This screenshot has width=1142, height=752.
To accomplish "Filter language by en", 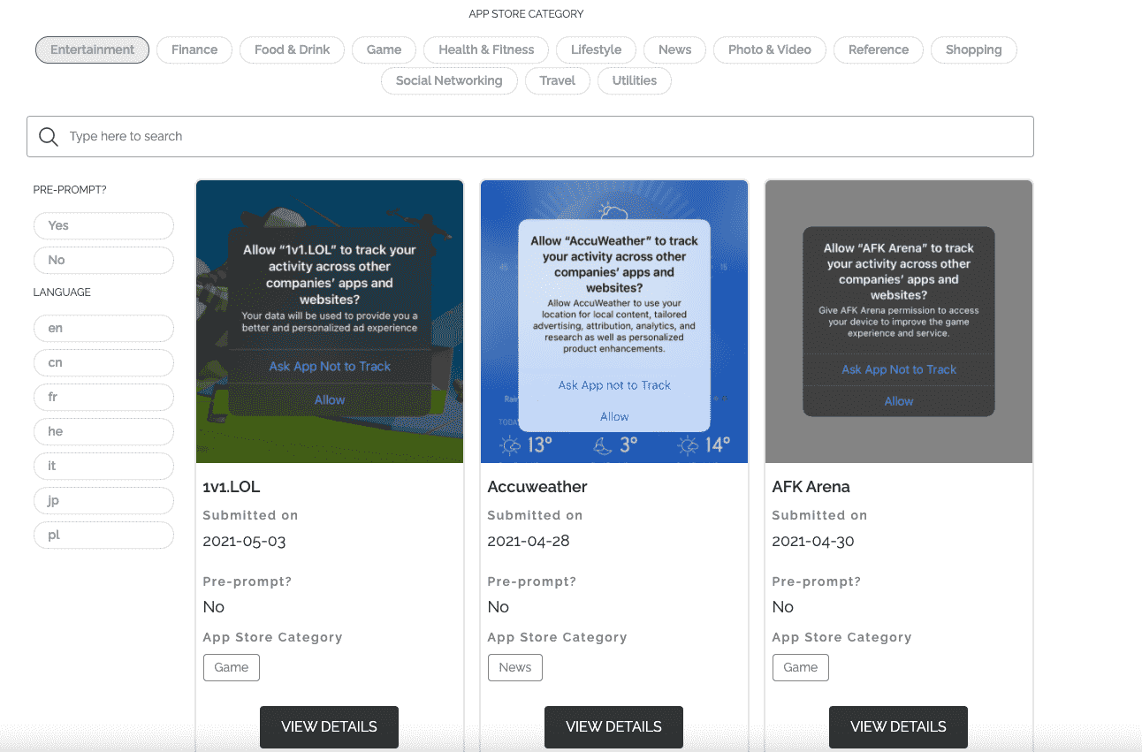I will tap(103, 328).
